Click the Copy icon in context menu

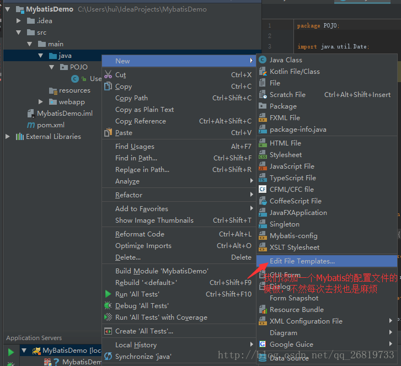108,86
